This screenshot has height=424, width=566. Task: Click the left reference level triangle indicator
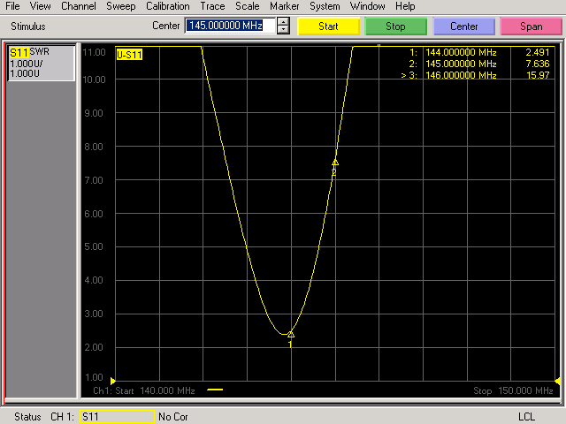click(88, 381)
